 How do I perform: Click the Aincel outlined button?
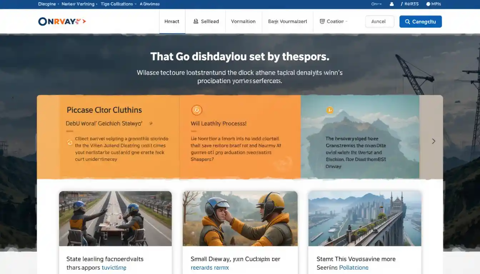click(379, 21)
